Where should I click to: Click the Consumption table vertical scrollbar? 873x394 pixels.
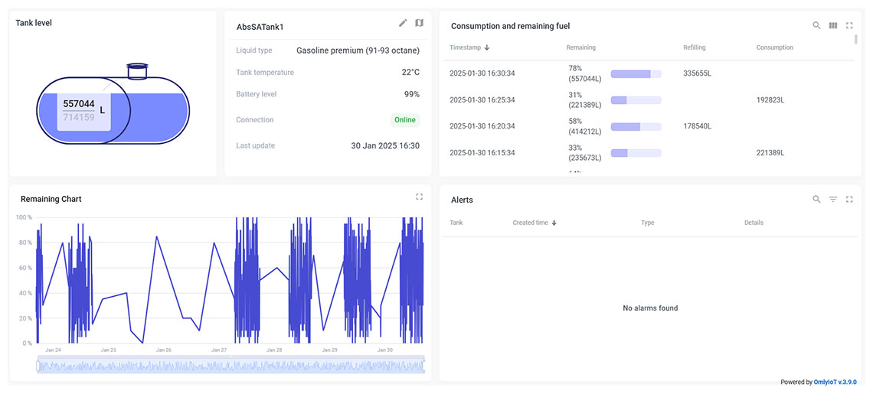(x=855, y=40)
